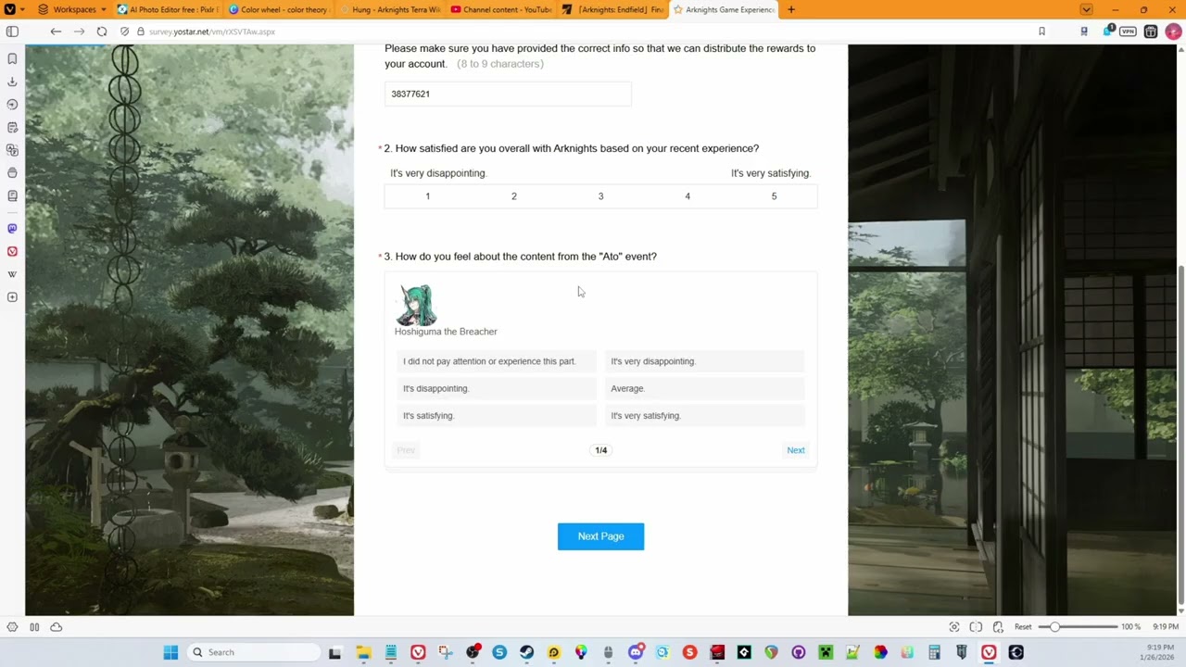Open the user profile avatar

click(x=1173, y=31)
